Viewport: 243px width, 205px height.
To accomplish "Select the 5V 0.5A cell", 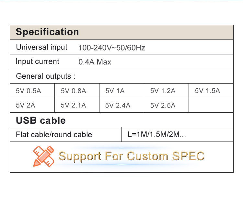I will point(32,91).
